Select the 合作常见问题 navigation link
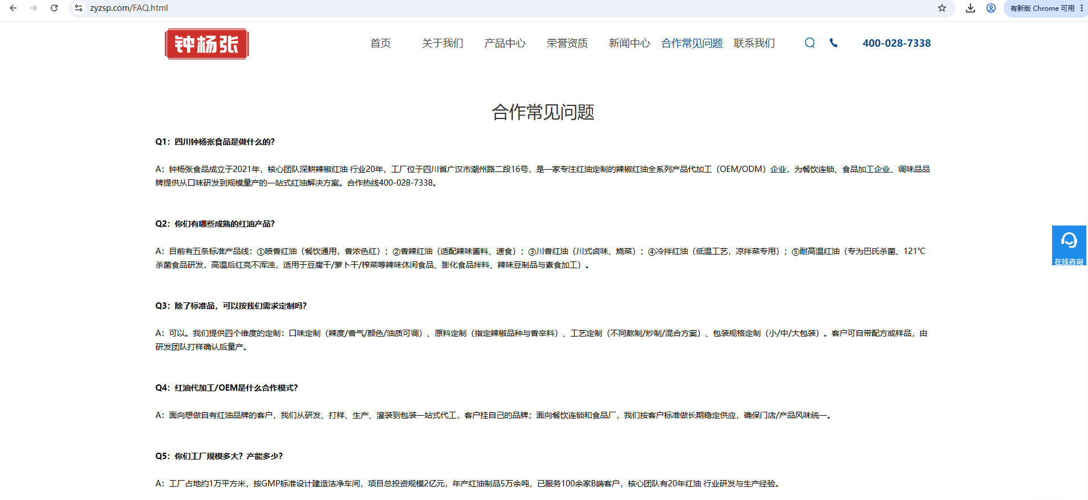The width and height of the screenshot is (1088, 500). click(692, 43)
